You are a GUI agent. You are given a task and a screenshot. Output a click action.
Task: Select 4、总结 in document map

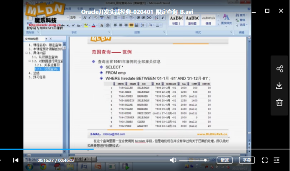point(34,73)
